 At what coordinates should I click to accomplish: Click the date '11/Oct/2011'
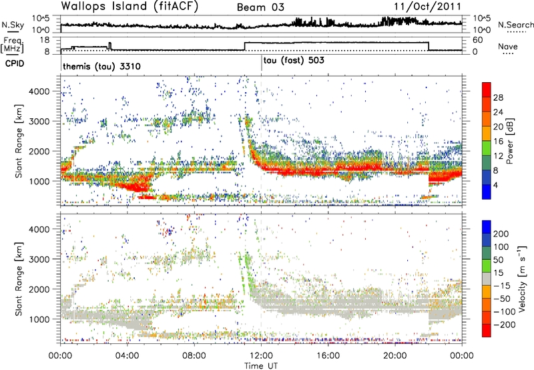pyautogui.click(x=427, y=7)
